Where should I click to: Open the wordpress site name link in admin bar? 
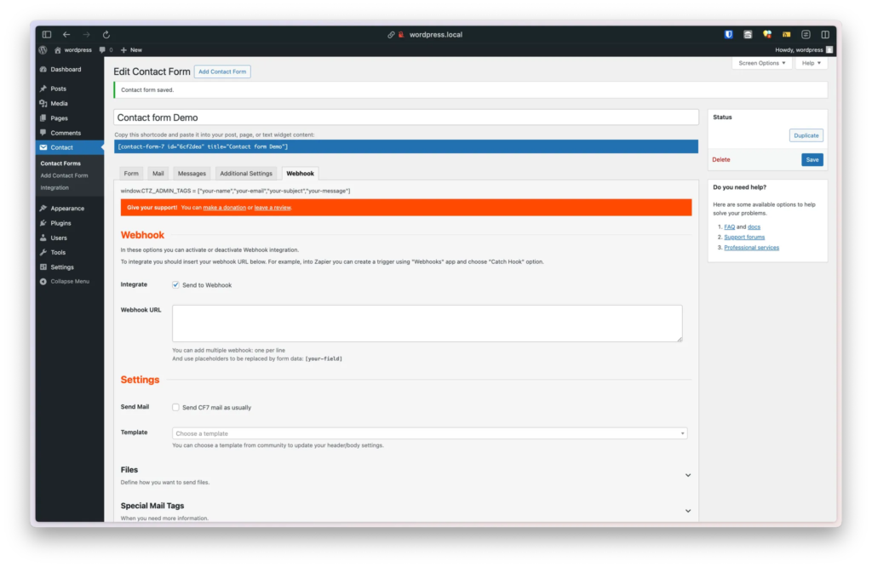73,50
